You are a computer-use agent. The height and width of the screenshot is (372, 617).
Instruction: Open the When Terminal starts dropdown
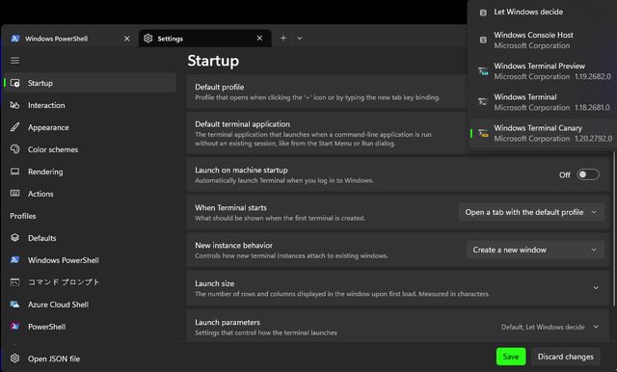click(x=531, y=212)
